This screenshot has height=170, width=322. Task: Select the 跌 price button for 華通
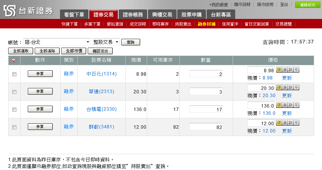coord(290,87)
